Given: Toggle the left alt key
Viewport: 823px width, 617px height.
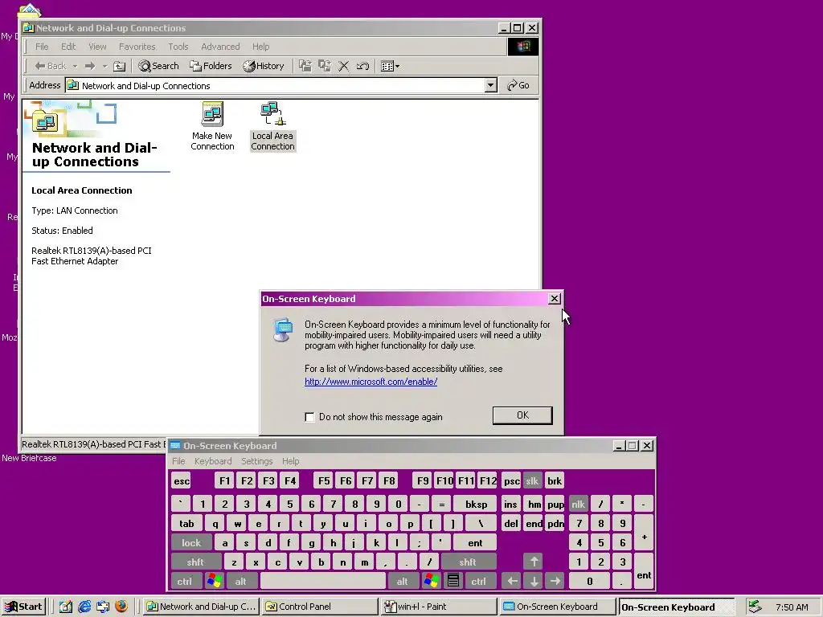Looking at the screenshot, I should point(241,582).
